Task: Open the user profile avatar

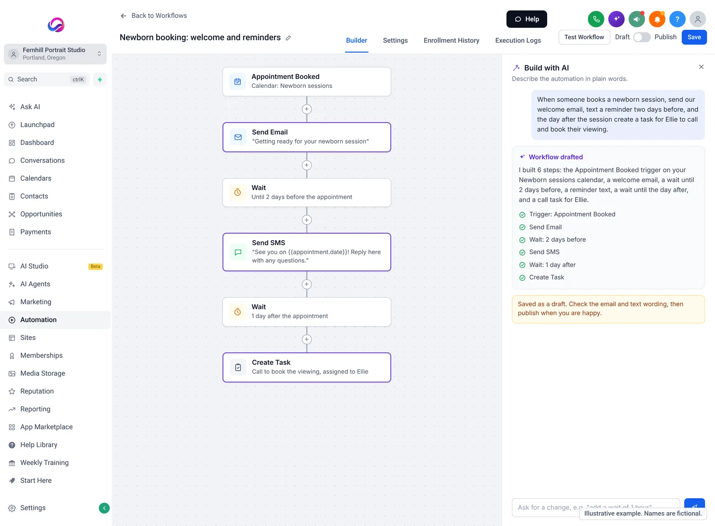Action: (x=698, y=19)
